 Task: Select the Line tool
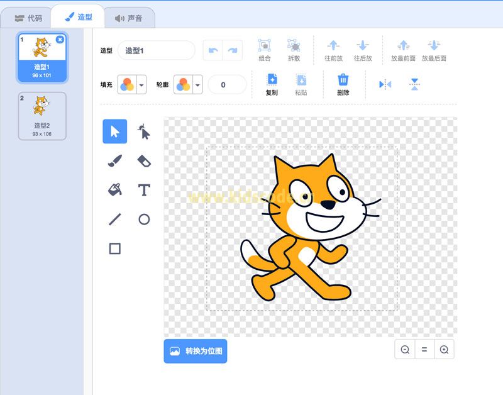[x=114, y=220]
